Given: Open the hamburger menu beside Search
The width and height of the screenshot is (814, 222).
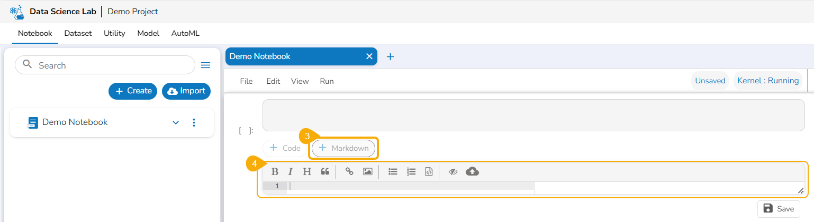Looking at the screenshot, I should pyautogui.click(x=206, y=65).
